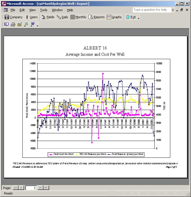Export report to Word icon
191x197 pixels.
tap(33, 24)
